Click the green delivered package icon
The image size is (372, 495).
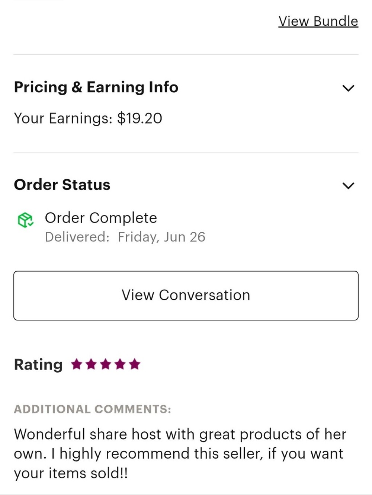coord(25,220)
